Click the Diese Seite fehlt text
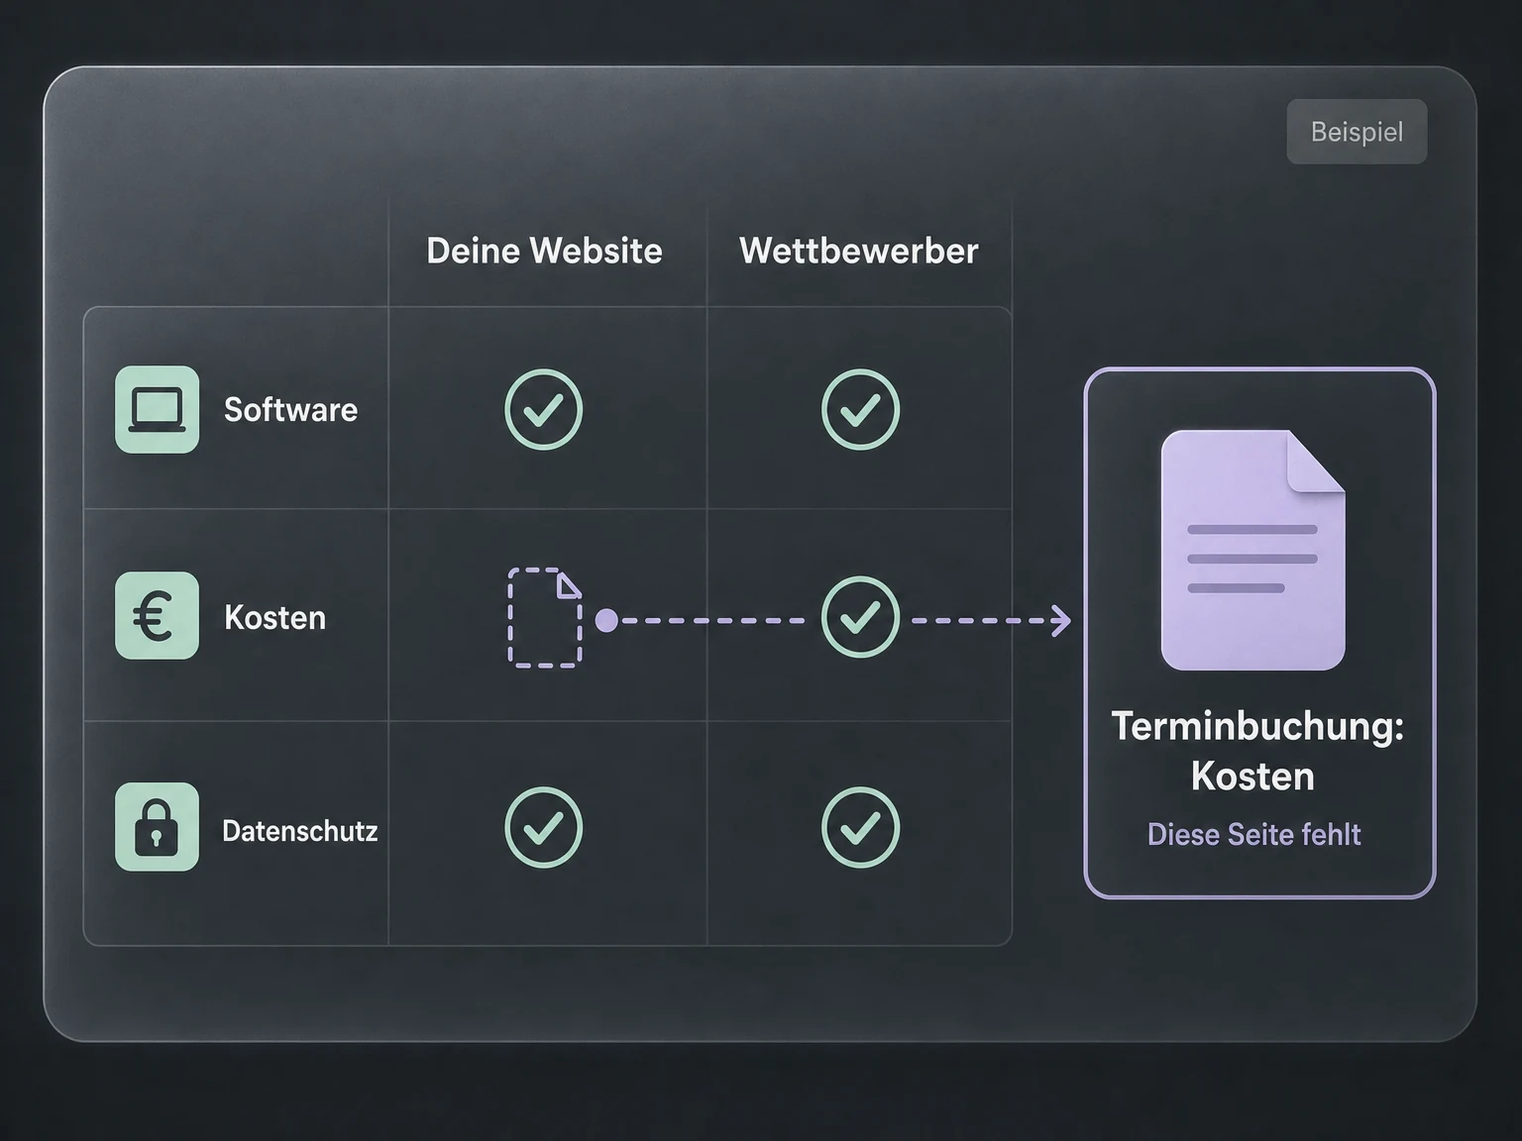 [1253, 835]
